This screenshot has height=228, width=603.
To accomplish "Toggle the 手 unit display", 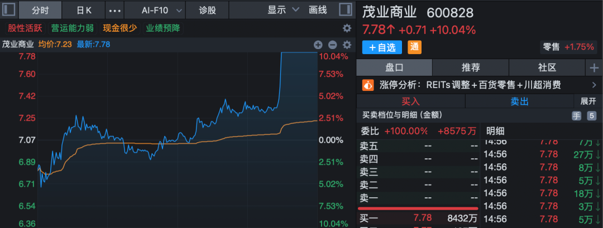I will [x=576, y=116].
